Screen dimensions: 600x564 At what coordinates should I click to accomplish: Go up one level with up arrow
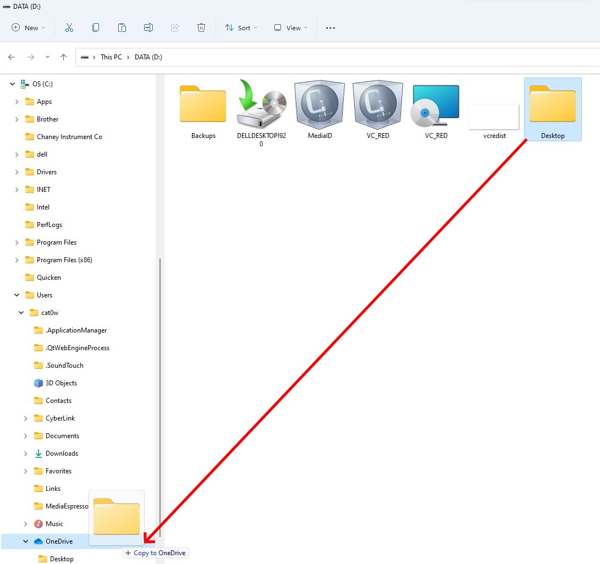(x=64, y=57)
